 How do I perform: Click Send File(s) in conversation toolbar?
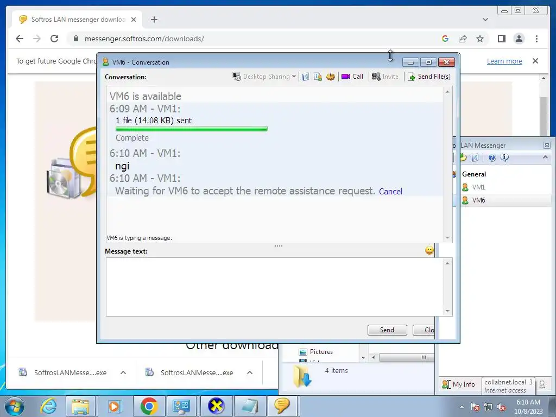pos(429,77)
